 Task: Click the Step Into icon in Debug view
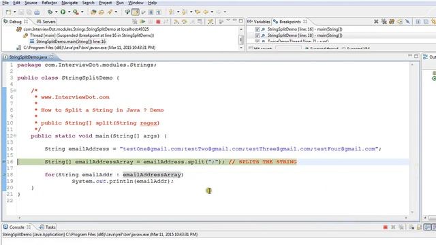[176, 21]
